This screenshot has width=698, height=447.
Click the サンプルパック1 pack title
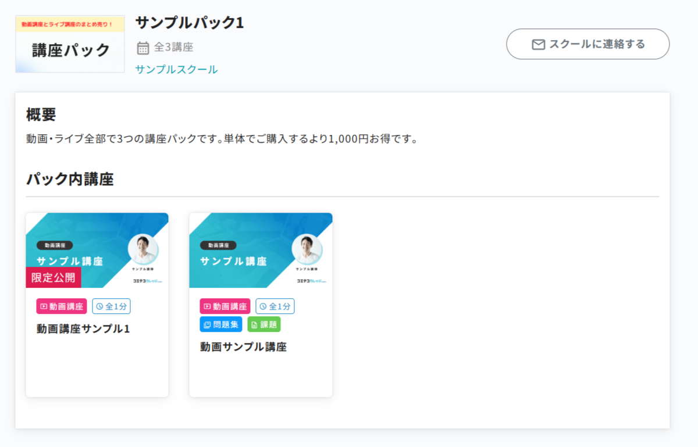coord(189,23)
